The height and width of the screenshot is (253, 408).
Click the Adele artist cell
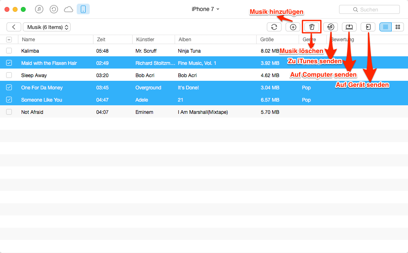coord(142,100)
